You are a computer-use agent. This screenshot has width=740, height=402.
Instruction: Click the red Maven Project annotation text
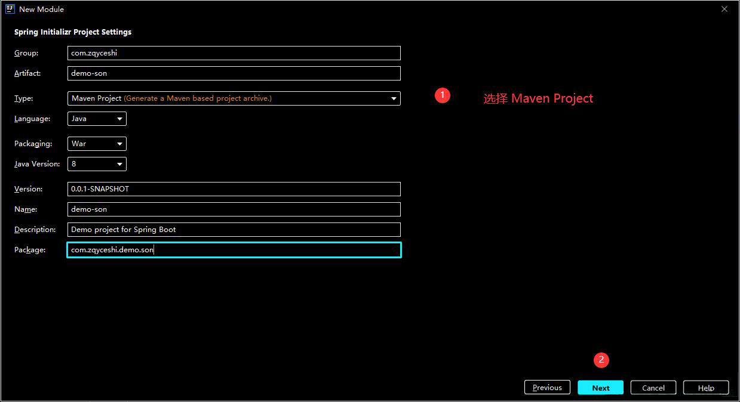[x=538, y=98]
